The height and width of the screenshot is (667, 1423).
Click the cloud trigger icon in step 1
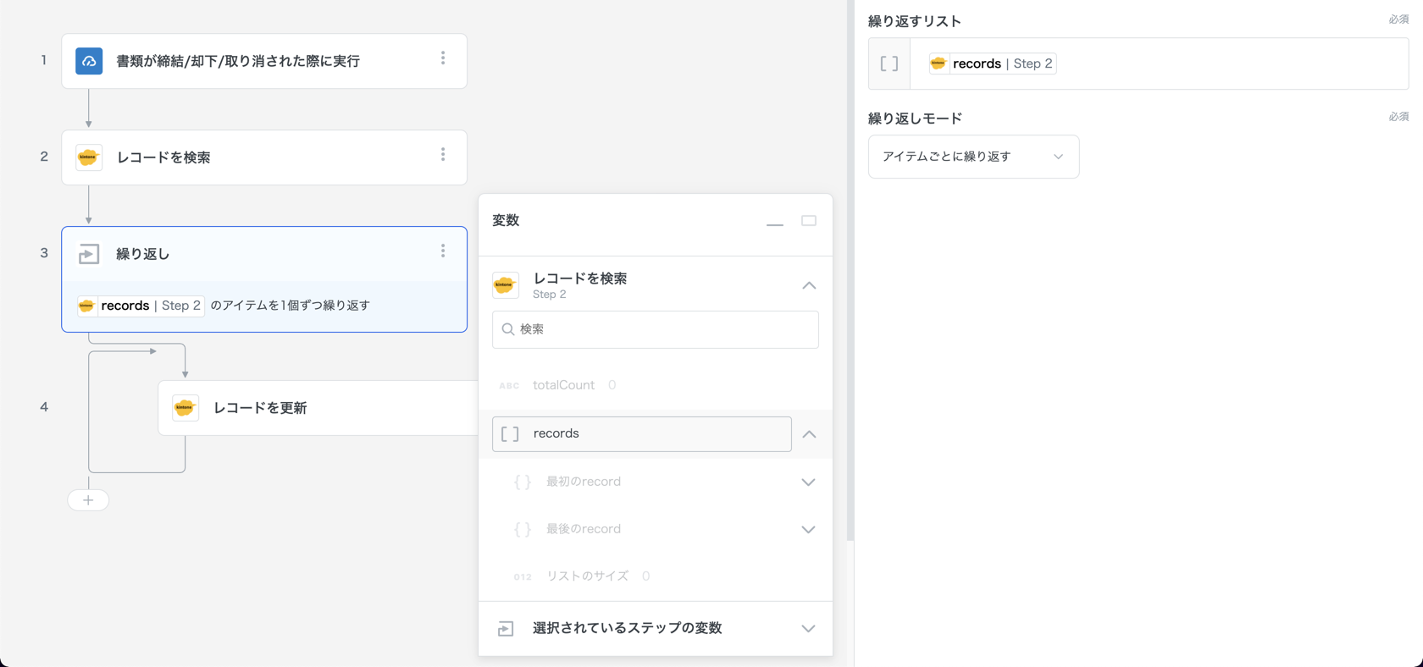click(89, 61)
